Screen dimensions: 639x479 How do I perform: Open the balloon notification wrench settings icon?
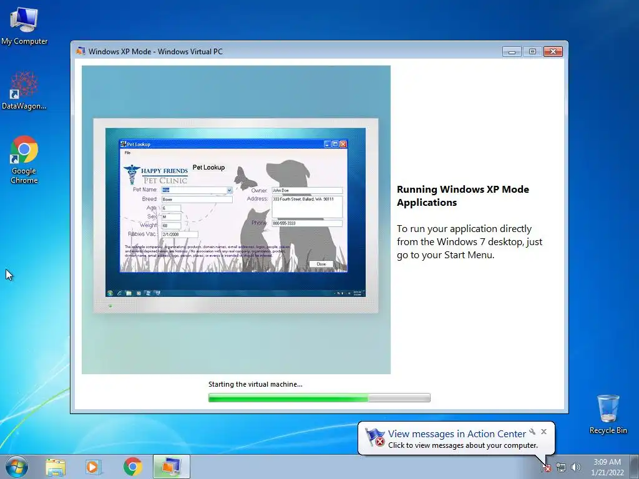532,432
